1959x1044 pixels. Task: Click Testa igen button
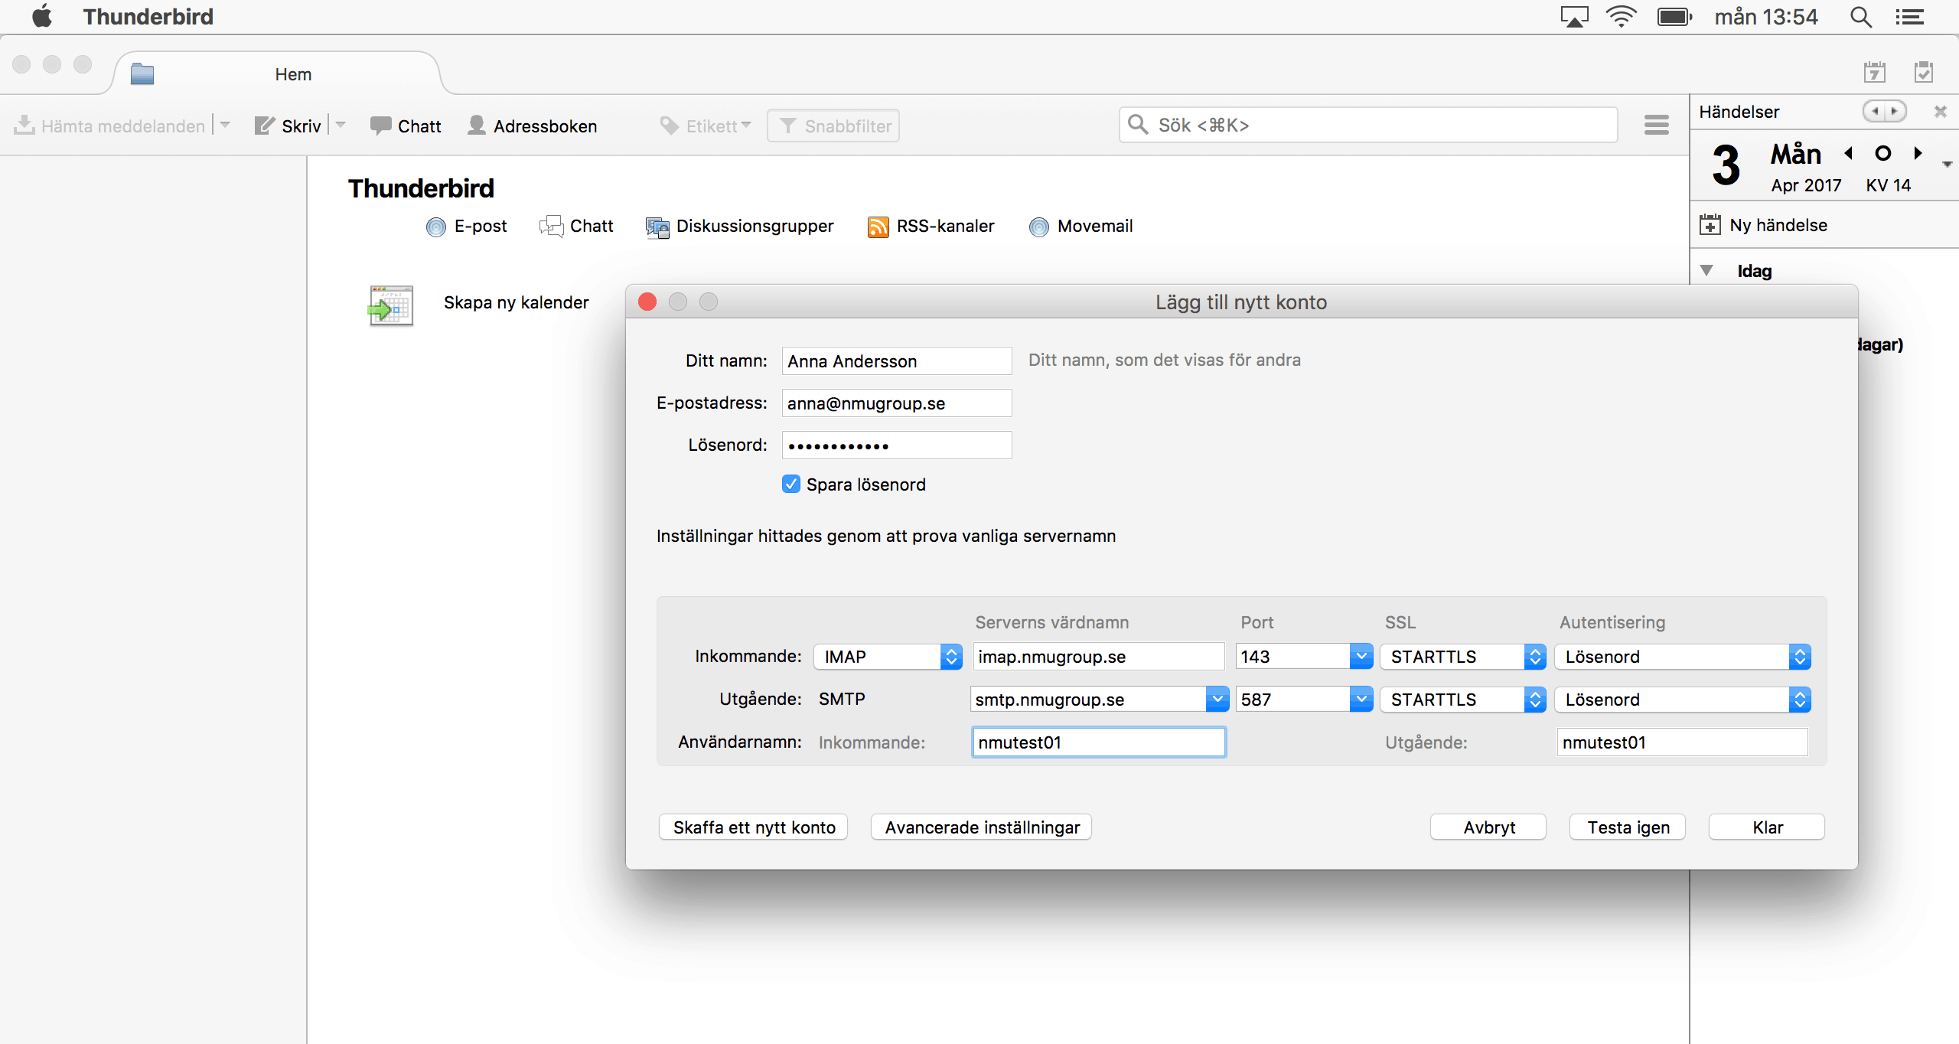1628,827
